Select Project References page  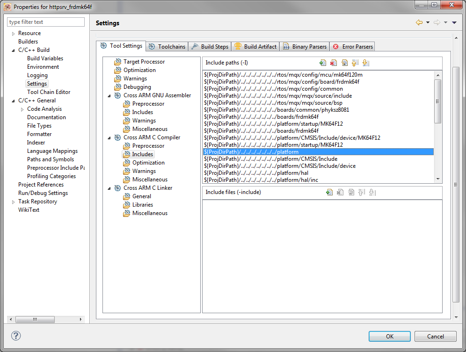41,185
